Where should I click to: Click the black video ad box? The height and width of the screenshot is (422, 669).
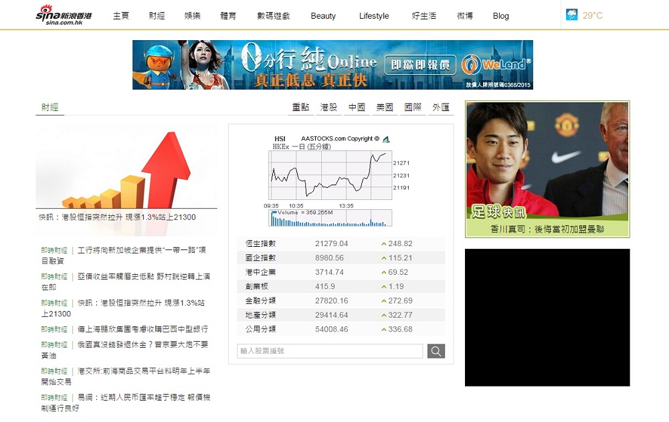(x=547, y=318)
